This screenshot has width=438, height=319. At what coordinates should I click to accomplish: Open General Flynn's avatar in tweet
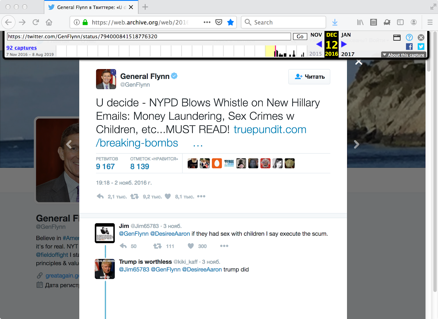click(106, 79)
